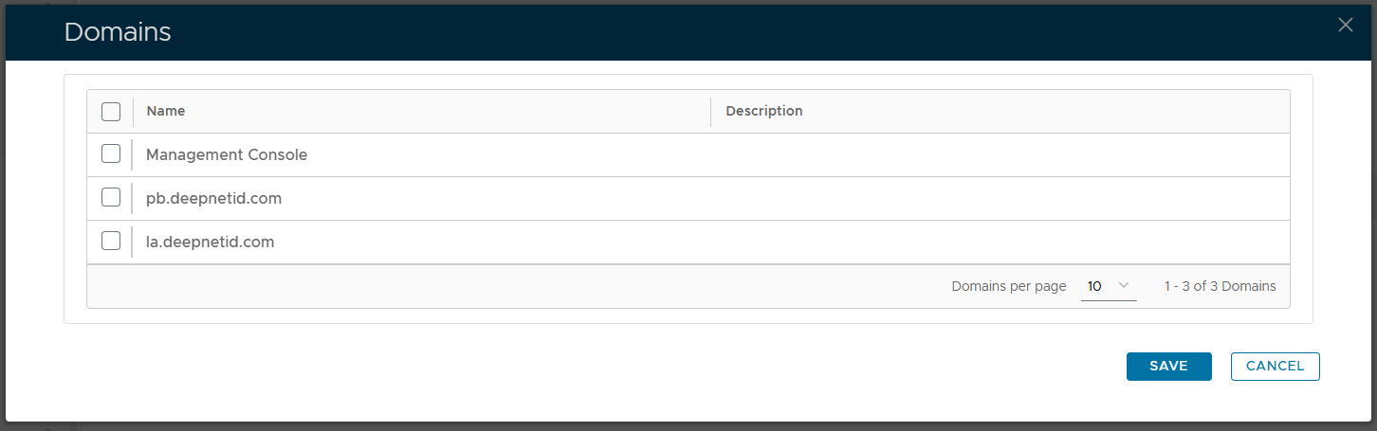Screen dimensions: 1377x431
Task: Click the la.deepnetid.com domain name
Action: pyautogui.click(x=210, y=242)
